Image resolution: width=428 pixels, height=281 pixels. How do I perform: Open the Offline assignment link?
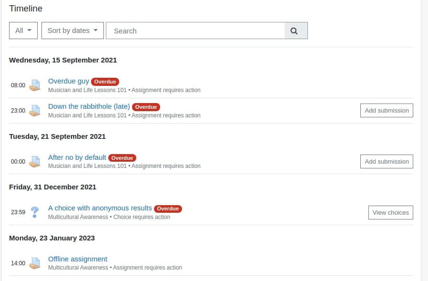(x=78, y=259)
